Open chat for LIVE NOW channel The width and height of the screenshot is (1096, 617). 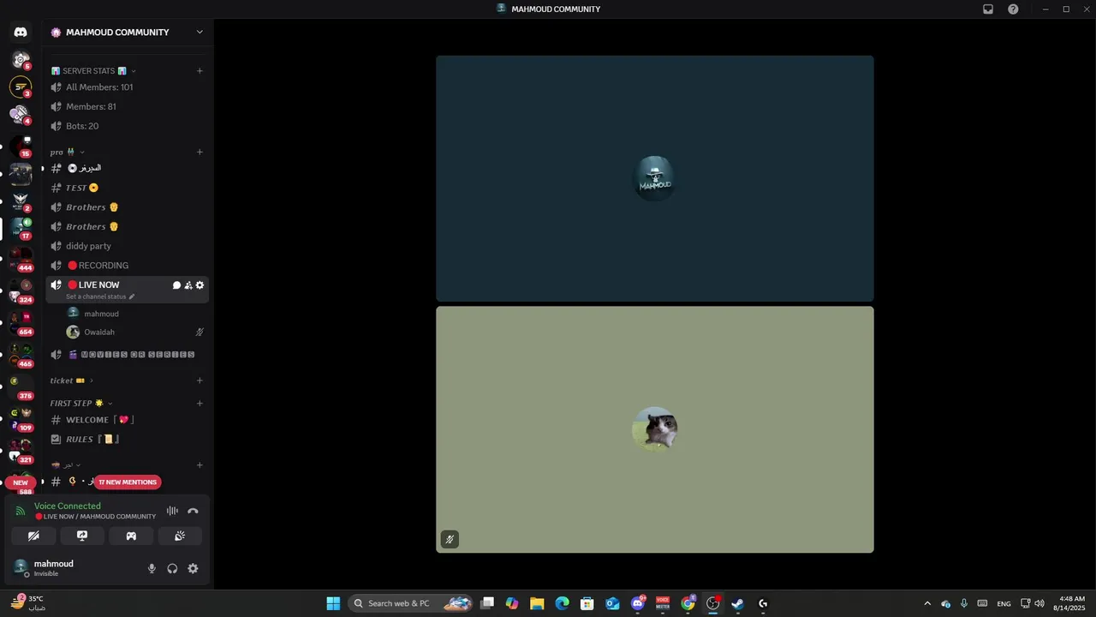coord(176,285)
